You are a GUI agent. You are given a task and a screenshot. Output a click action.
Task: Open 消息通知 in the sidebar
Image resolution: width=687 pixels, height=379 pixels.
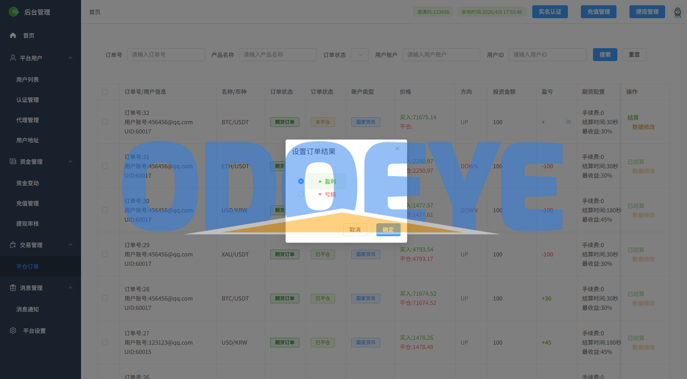click(28, 309)
